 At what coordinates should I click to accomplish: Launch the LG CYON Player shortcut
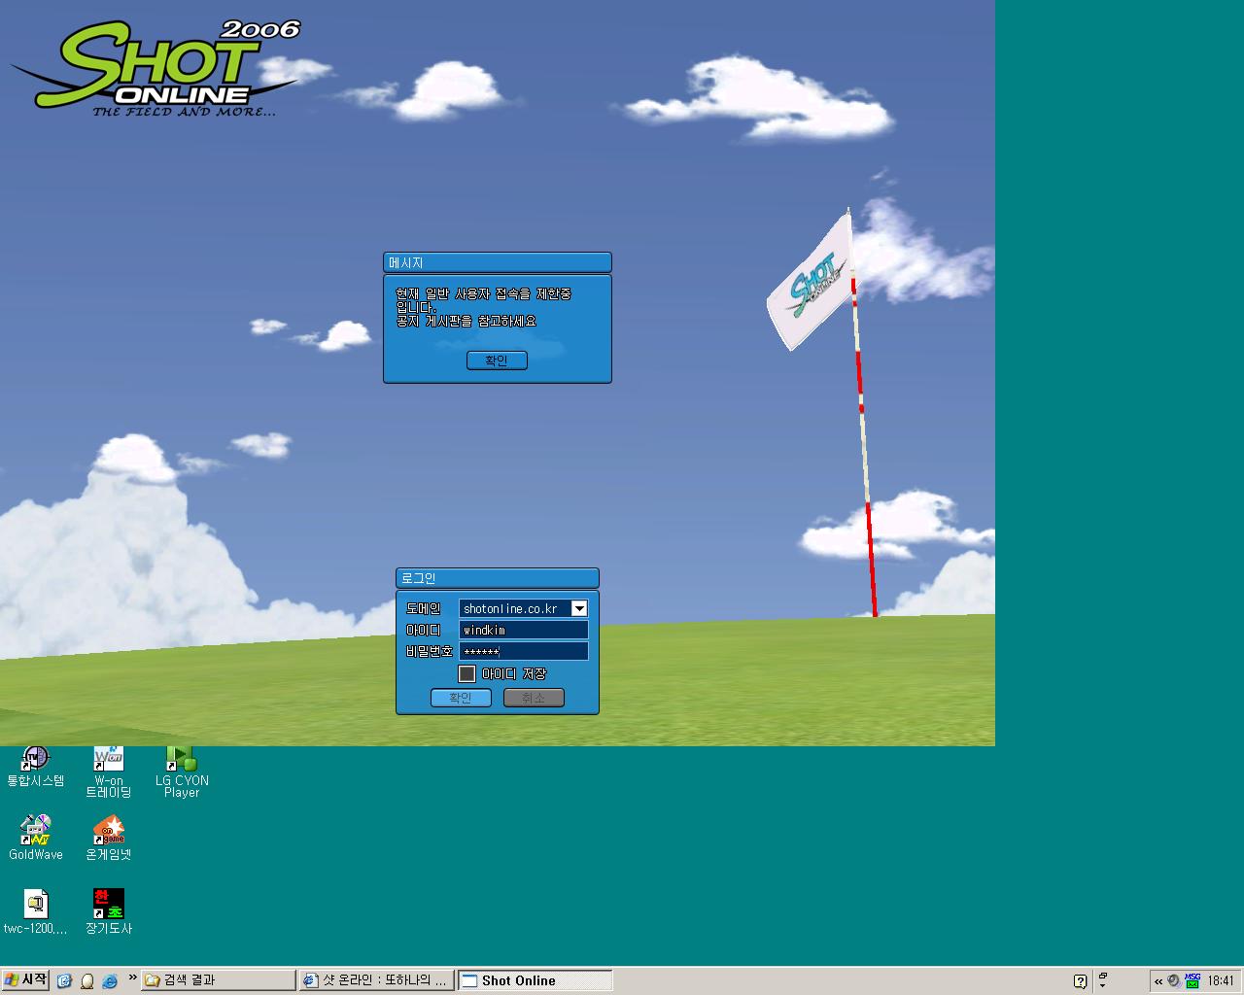pyautogui.click(x=182, y=772)
